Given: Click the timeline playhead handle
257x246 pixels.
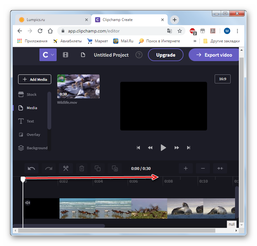Looking at the screenshot, I should tap(23, 179).
